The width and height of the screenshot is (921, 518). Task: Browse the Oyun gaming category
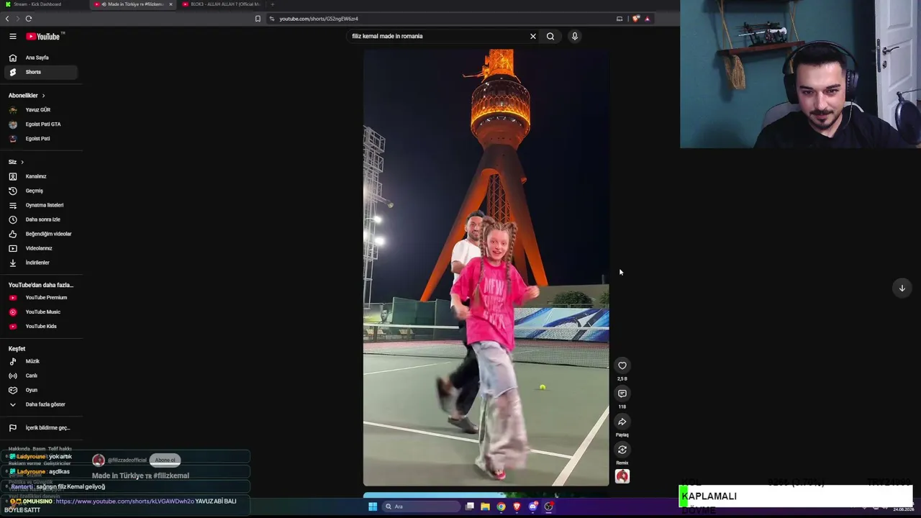[x=42, y=390]
